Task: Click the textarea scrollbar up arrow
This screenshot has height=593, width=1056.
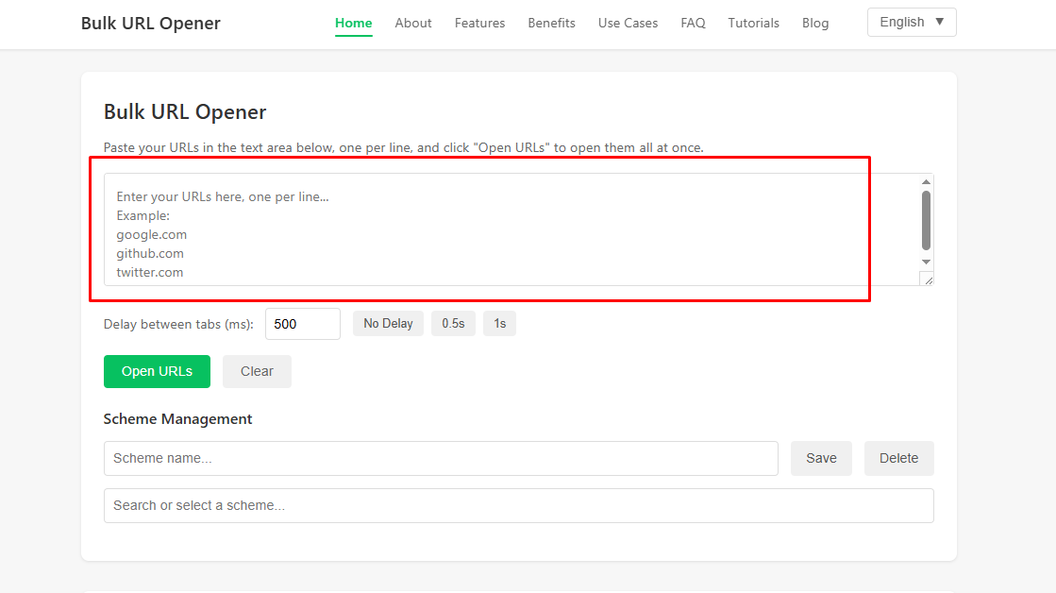Action: tap(926, 182)
